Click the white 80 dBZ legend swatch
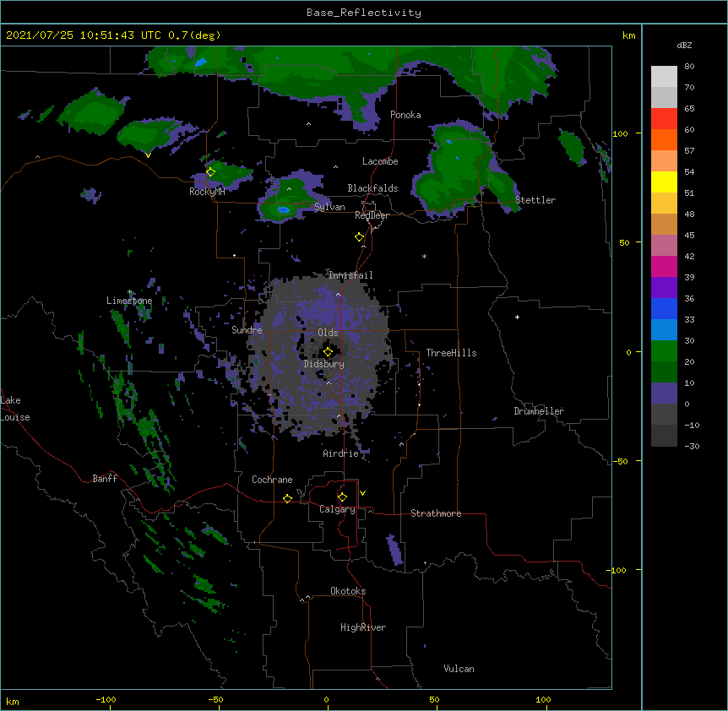The image size is (728, 711). pyautogui.click(x=664, y=77)
